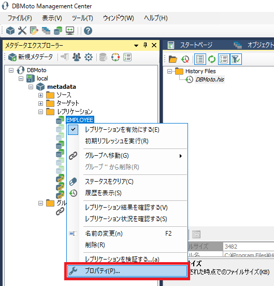Image resolution: width=274 pixels, height=286 pixels.
Task: Collapse the History Files node
Action: coord(169,71)
